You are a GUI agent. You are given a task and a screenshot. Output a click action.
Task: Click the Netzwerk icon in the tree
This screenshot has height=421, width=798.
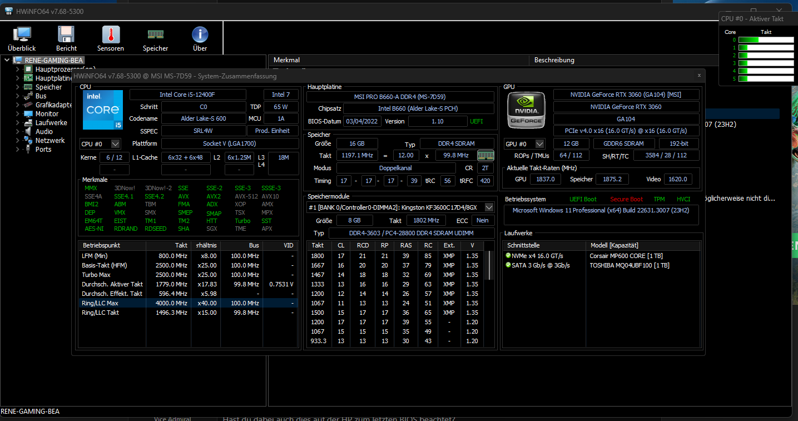pos(28,140)
